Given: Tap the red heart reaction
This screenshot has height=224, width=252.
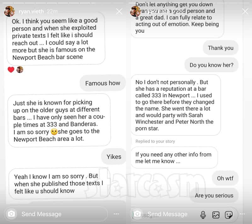Looking at the screenshot, I should coord(11,70).
